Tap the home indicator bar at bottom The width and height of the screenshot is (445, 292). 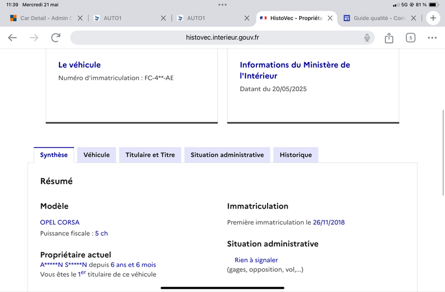pyautogui.click(x=222, y=288)
